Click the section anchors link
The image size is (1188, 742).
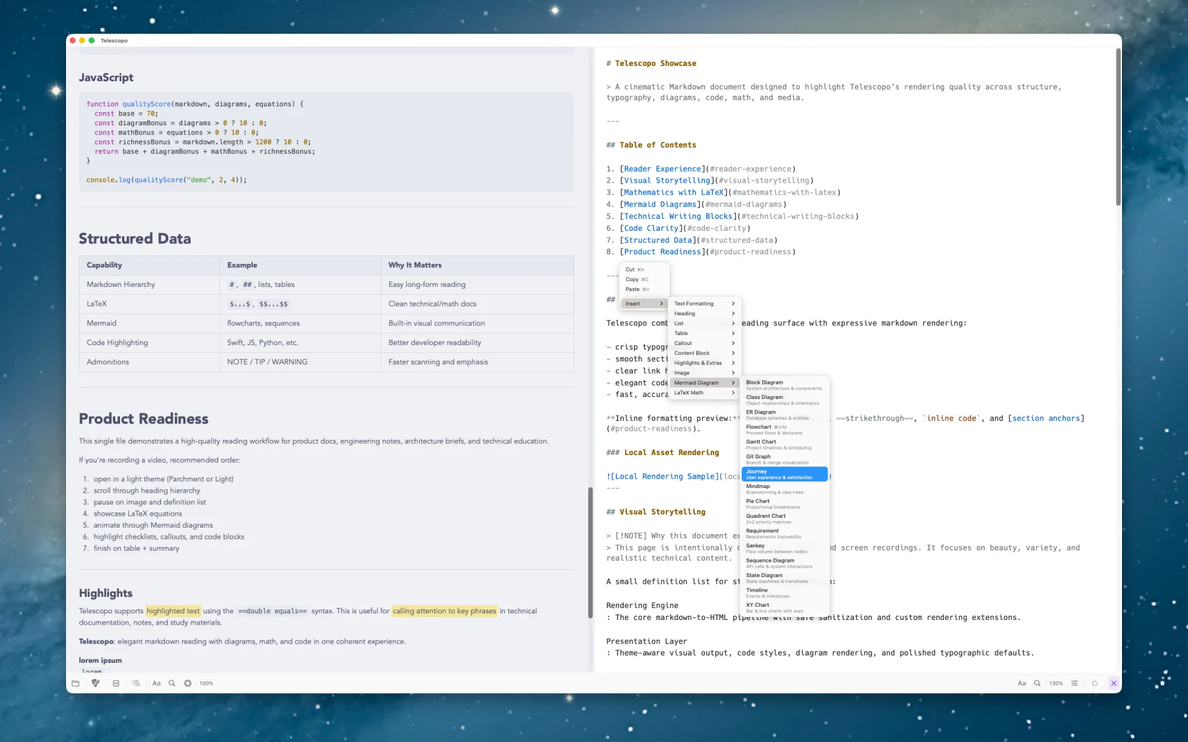tap(1046, 418)
